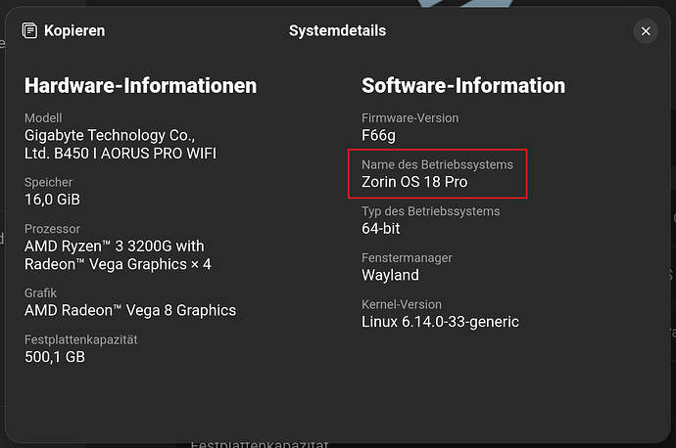Click the Linux 6.14.0-33-generic kernel value

tap(440, 322)
